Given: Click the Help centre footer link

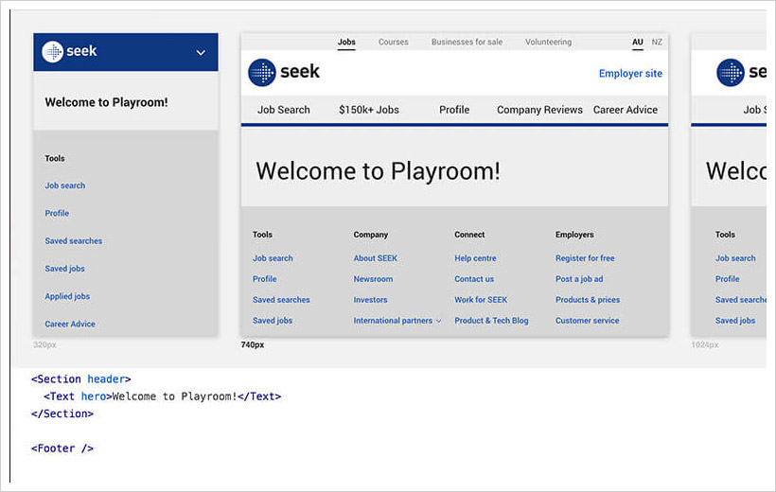Looking at the screenshot, I should (x=475, y=258).
